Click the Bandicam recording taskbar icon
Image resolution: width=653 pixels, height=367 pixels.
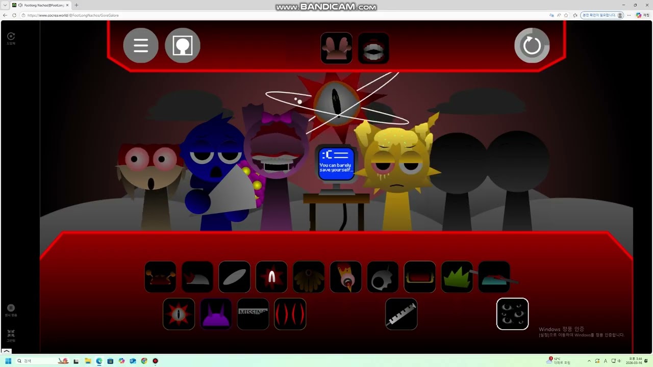tap(156, 361)
